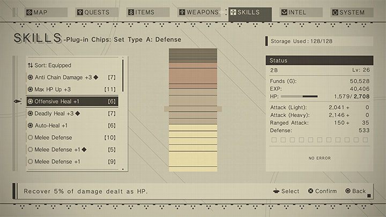Click the WEAPONS tab icon
Image resolution: width=386 pixels, height=217 pixels.
pos(182,12)
